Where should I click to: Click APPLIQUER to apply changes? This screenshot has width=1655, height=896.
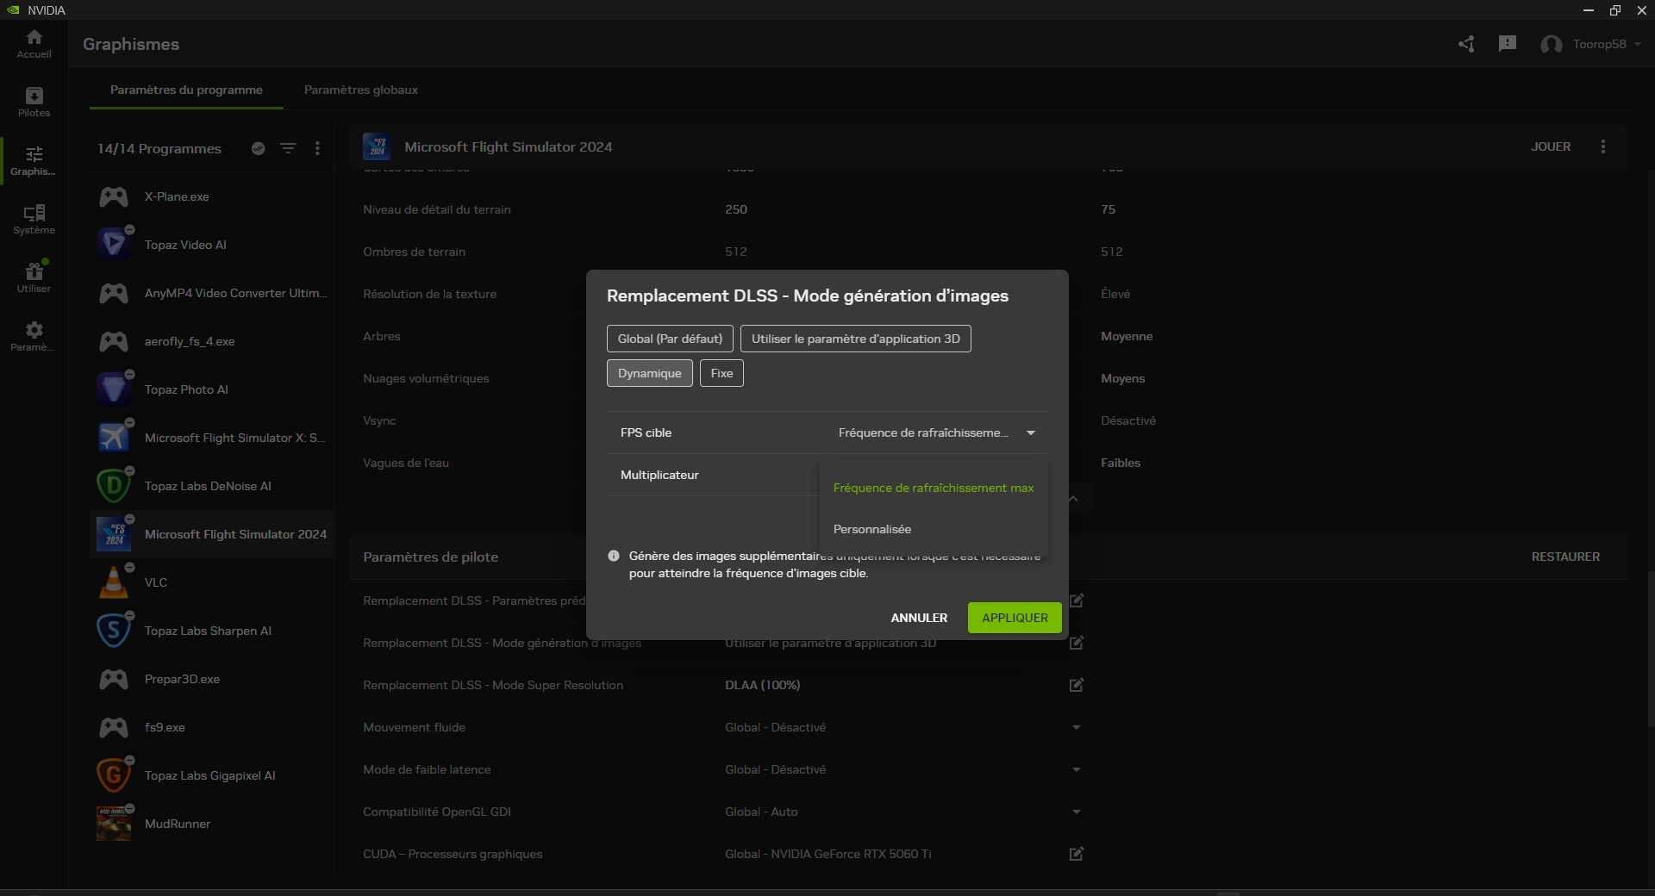(1015, 618)
